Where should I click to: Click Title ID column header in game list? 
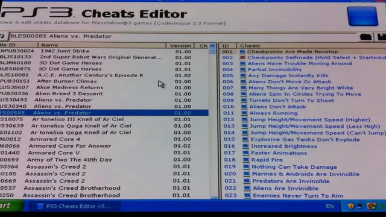click(19, 45)
